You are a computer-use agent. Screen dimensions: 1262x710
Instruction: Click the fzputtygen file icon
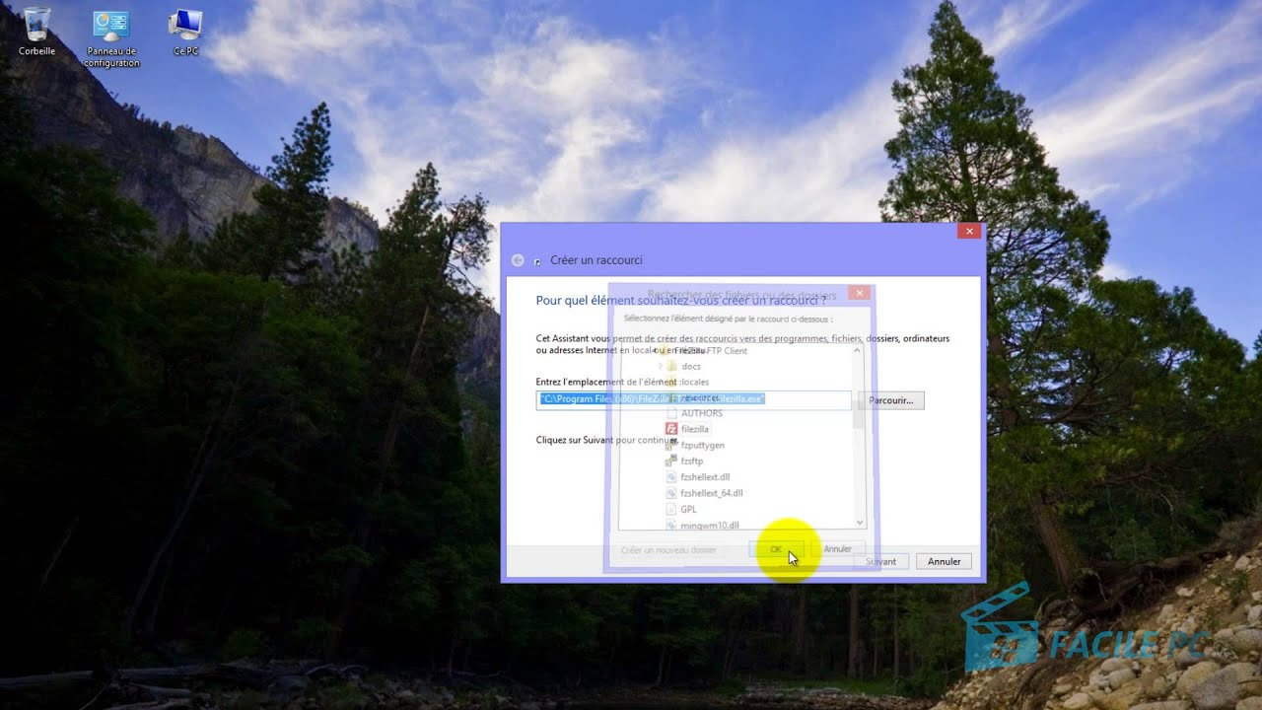pyautogui.click(x=672, y=445)
